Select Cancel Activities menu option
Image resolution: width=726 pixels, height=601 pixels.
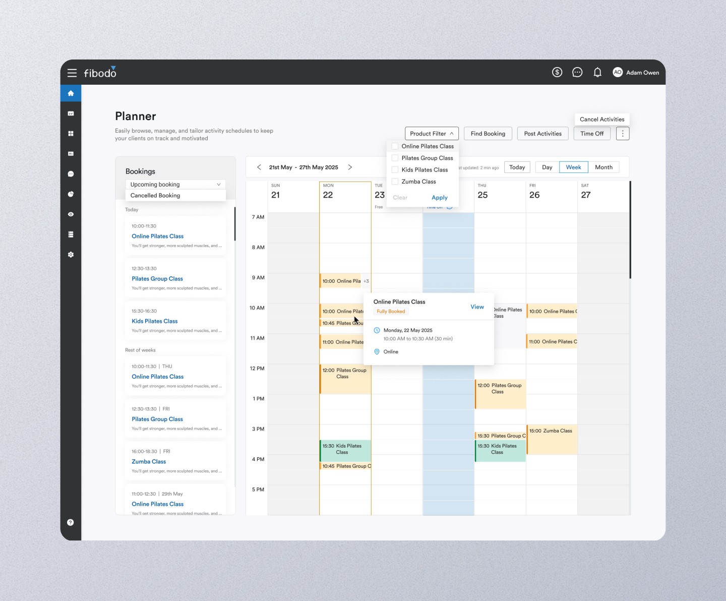tap(602, 119)
